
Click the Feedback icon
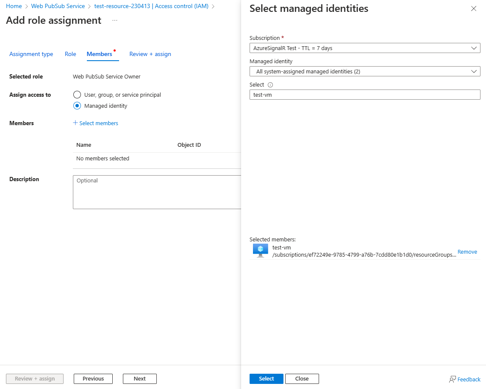(x=453, y=379)
